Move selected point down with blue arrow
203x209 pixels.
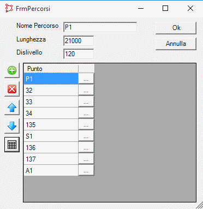tap(12, 126)
